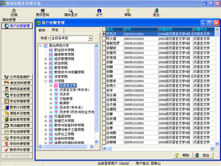Select 职业技术学院 in the tree
Image resolution: width=221 pixels, height=166 pixels.
tap(64, 50)
